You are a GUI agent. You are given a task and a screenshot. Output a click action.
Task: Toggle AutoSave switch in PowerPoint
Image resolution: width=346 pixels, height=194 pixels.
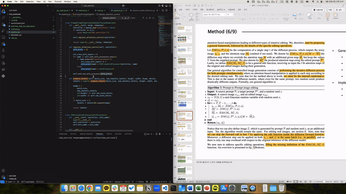pos(194,5)
